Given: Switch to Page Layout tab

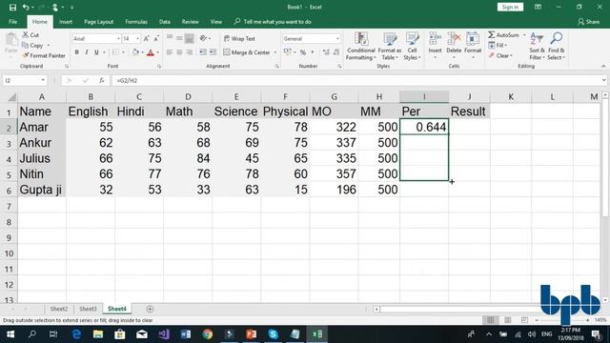Looking at the screenshot, I should click(x=98, y=22).
